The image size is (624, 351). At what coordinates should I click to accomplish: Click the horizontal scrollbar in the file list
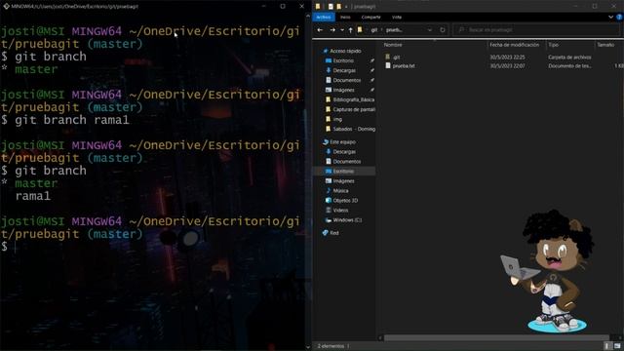point(496,338)
